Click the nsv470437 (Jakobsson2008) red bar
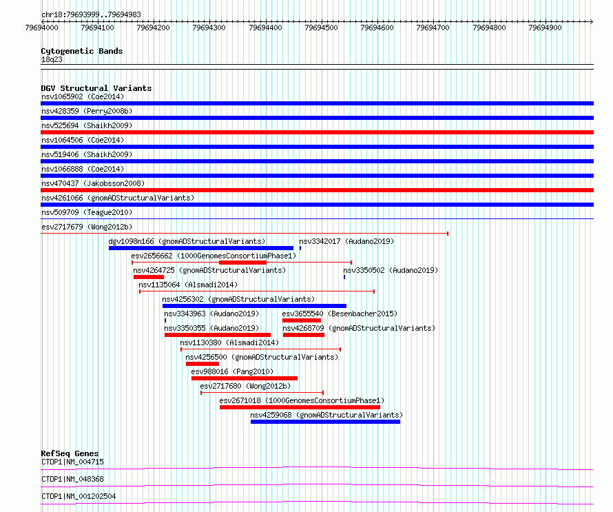Viewport: 613px width, 512px height. click(x=317, y=190)
